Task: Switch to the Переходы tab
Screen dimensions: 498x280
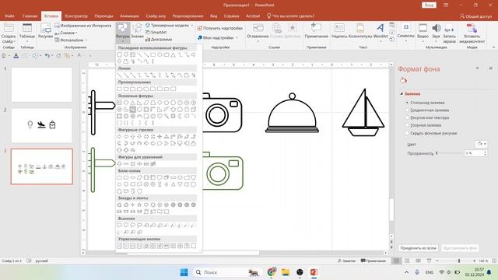Action: pyautogui.click(x=103, y=16)
